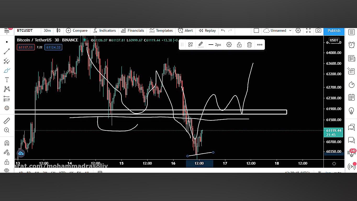The height and width of the screenshot is (201, 357).
Task: Open the Data Window panel
Action: [x=352, y=71]
